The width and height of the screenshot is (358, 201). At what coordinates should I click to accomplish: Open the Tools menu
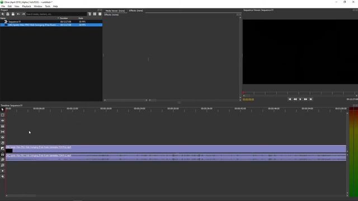(48, 6)
